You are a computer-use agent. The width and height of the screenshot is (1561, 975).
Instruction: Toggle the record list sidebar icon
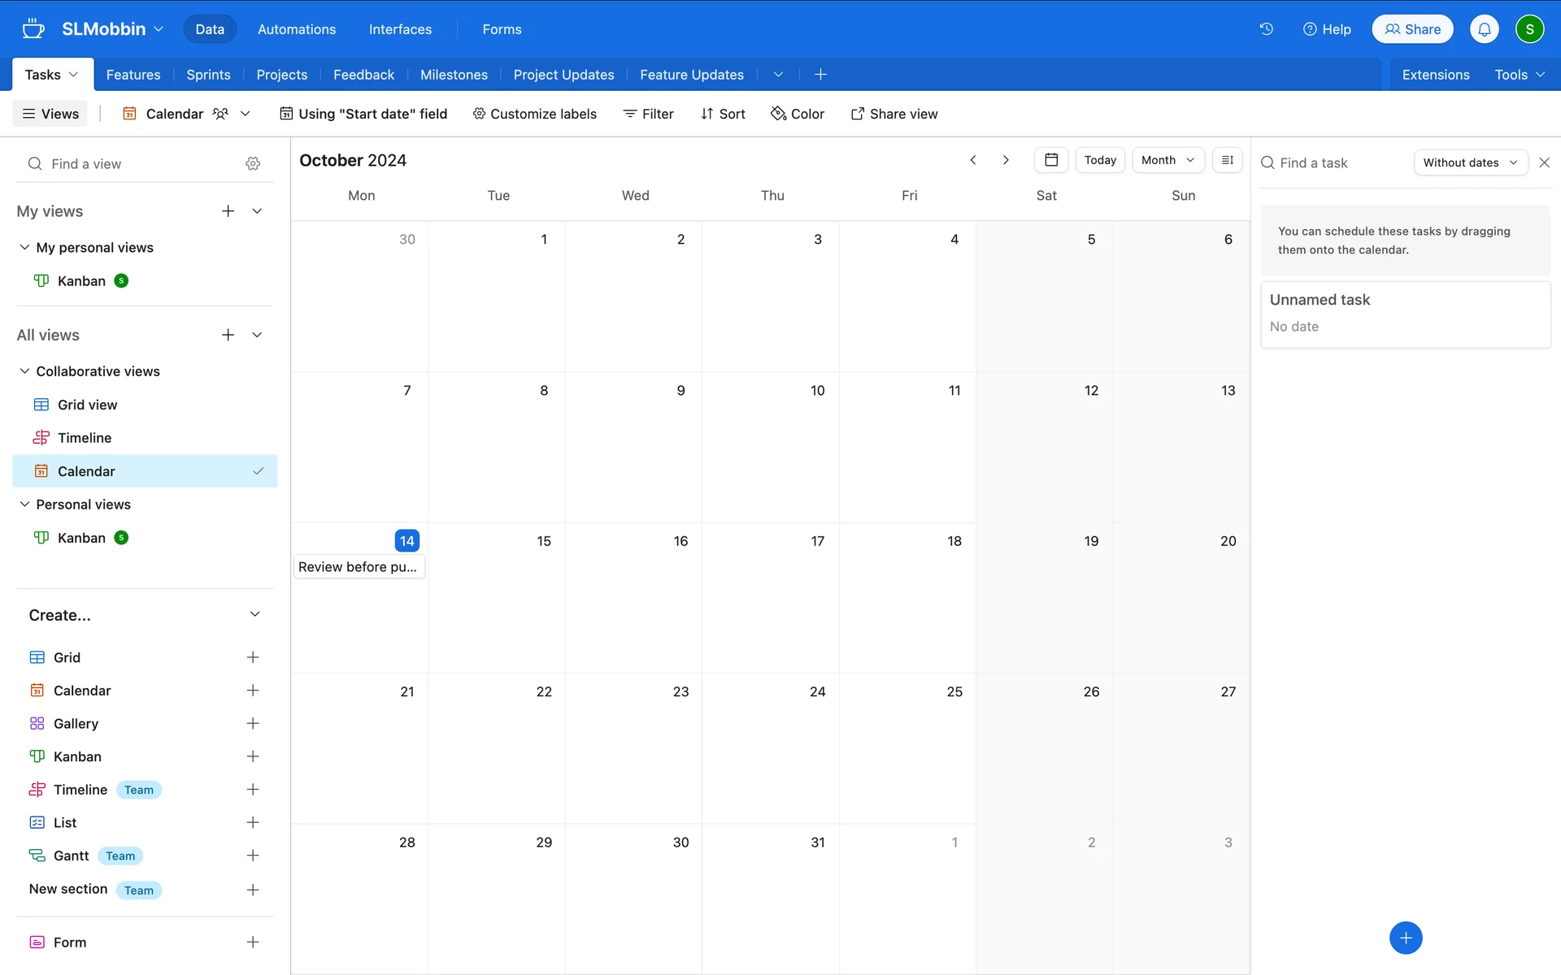click(1227, 160)
